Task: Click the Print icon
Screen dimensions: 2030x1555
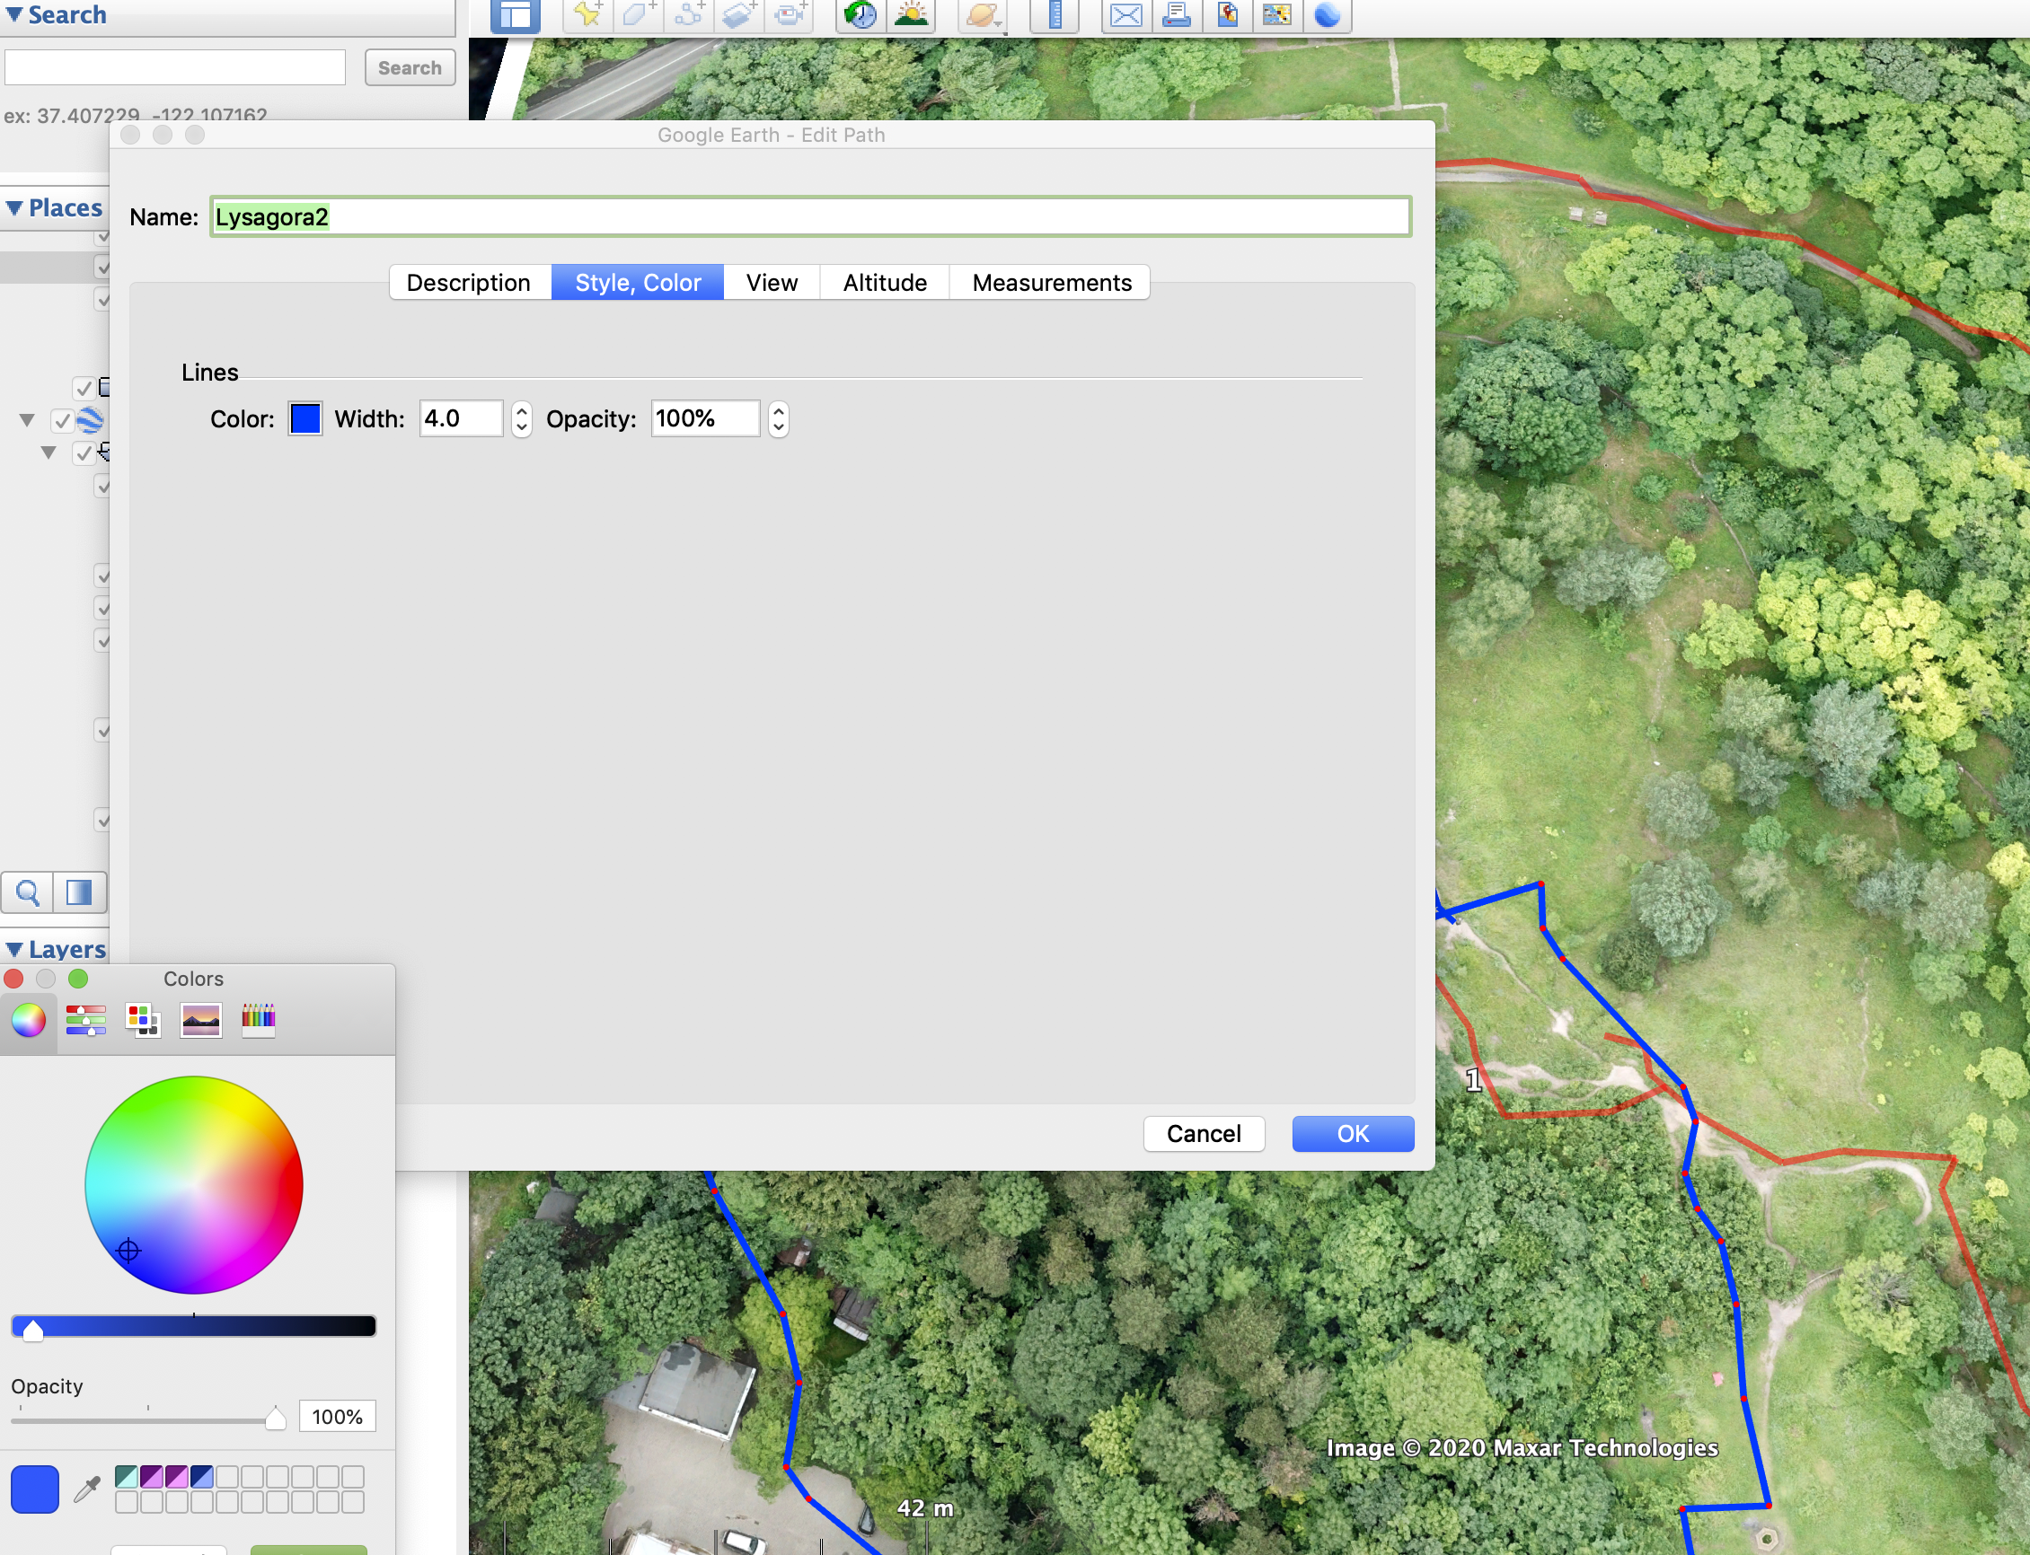Action: [1177, 14]
